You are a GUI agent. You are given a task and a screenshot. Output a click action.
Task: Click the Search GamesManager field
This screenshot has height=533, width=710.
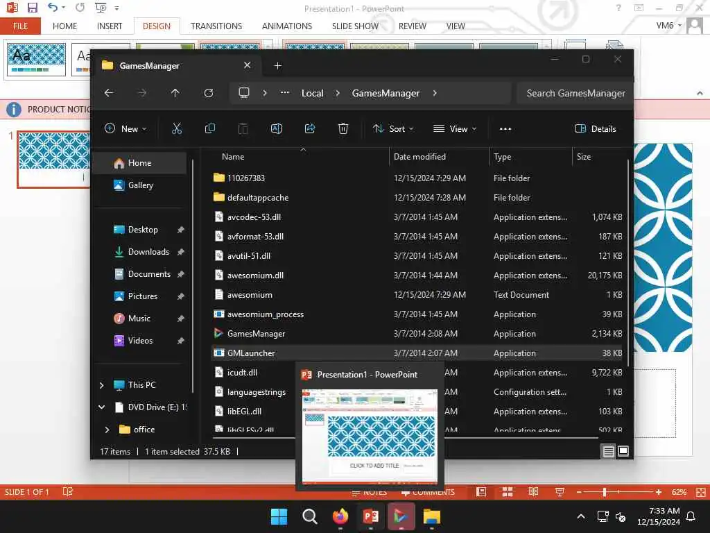(x=575, y=93)
